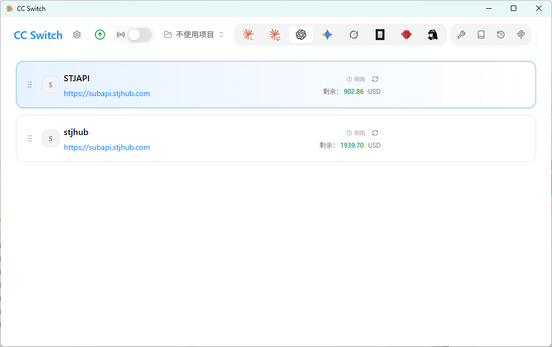The width and height of the screenshot is (552, 347).
Task: Open the STJAPI subapi.stjhub.com link
Action: (107, 93)
